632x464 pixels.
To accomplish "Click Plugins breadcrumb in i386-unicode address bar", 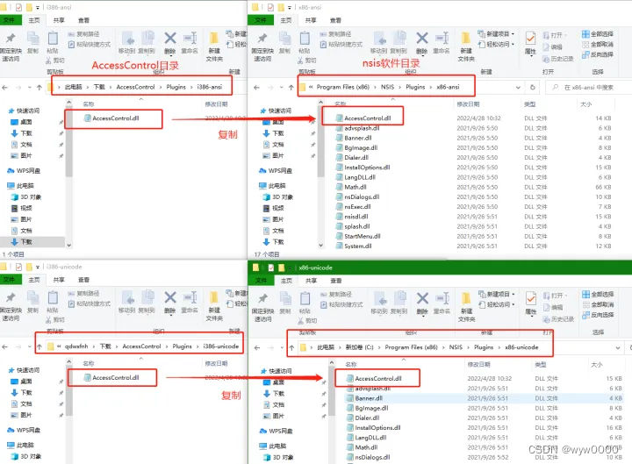I will pos(183,346).
